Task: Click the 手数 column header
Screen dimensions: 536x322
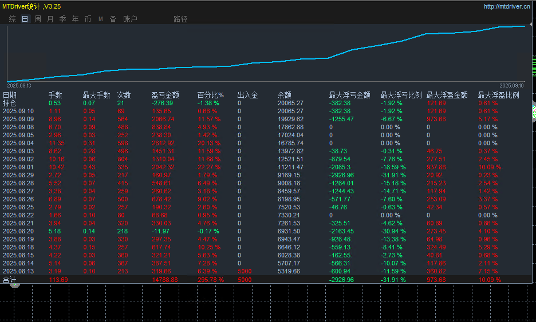Action: (55, 96)
